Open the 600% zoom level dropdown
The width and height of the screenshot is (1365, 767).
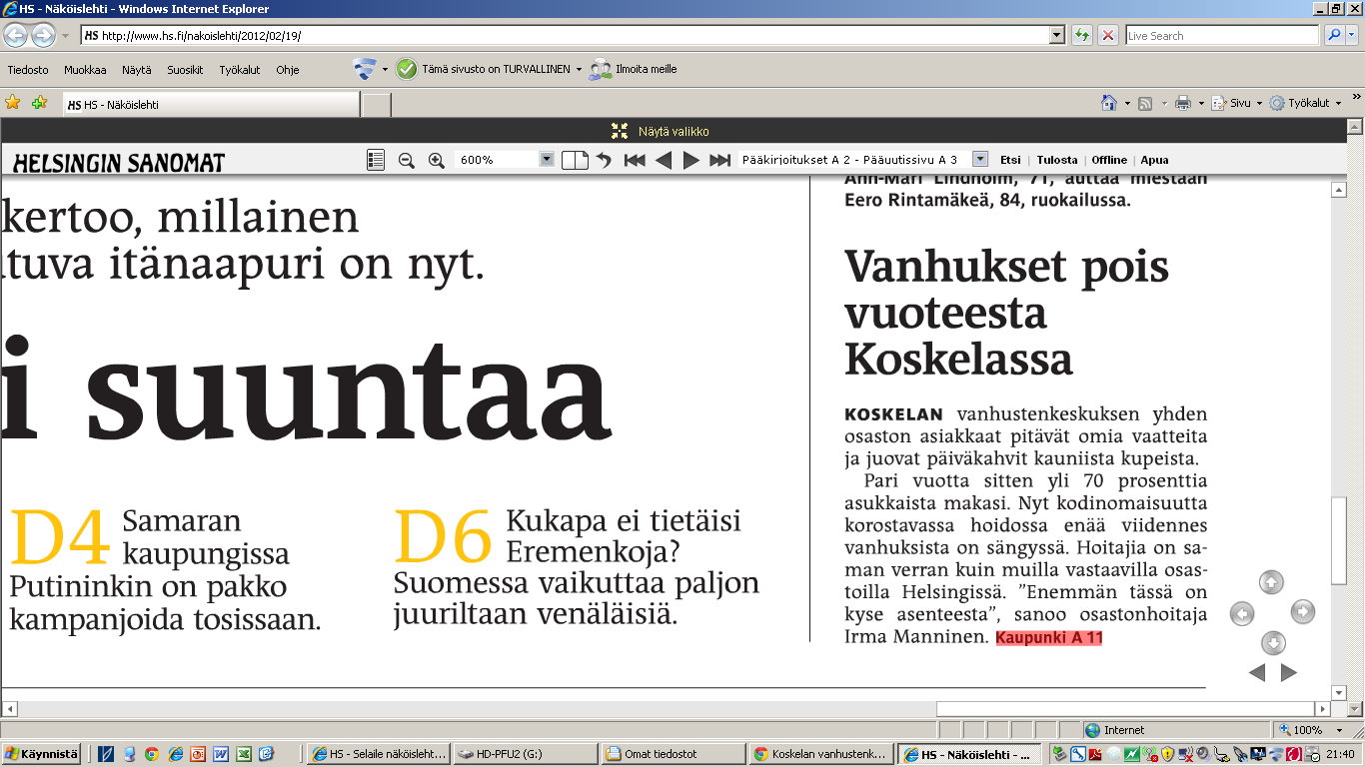pyautogui.click(x=547, y=160)
